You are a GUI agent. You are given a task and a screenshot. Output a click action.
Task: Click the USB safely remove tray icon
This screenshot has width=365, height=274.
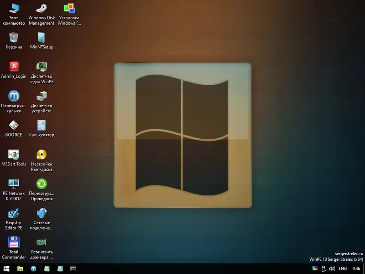pyautogui.click(x=323, y=269)
